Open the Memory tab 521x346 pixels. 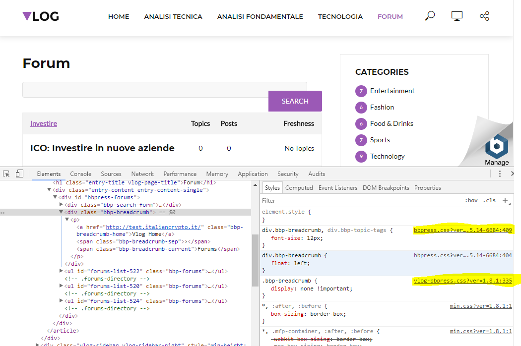(x=217, y=173)
